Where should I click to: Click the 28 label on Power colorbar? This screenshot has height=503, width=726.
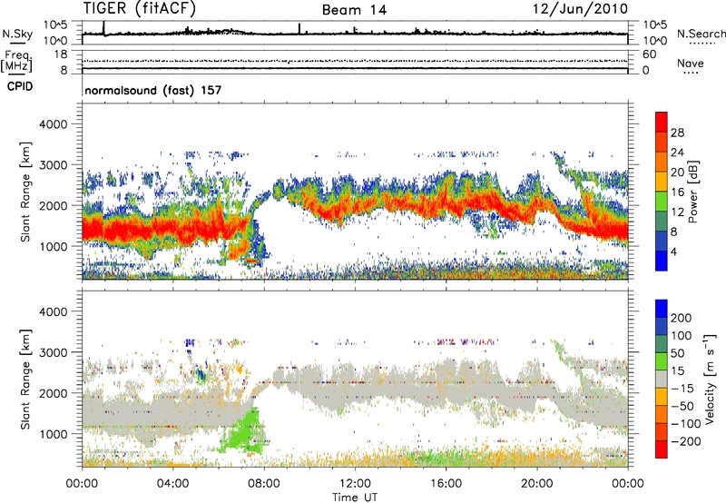677,133
